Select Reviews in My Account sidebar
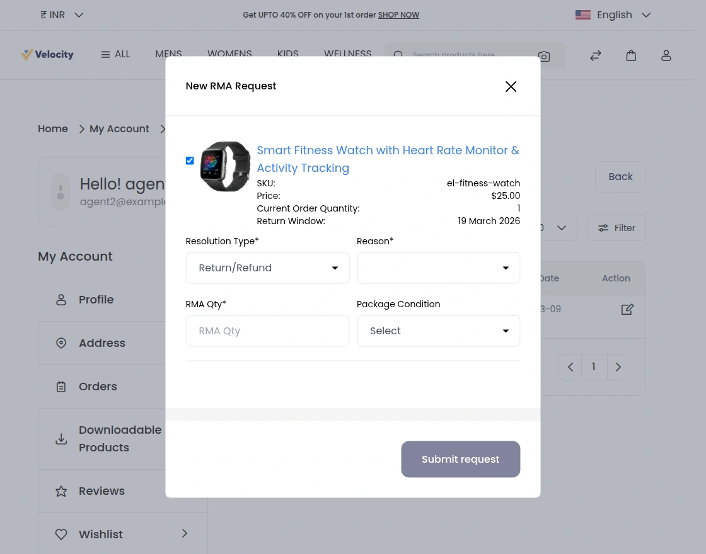The image size is (706, 554). [101, 491]
